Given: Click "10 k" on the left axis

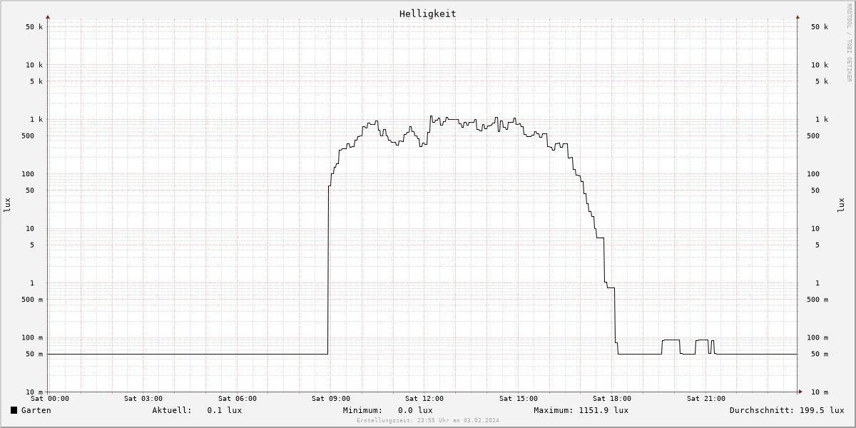Looking at the screenshot, I should [34, 65].
